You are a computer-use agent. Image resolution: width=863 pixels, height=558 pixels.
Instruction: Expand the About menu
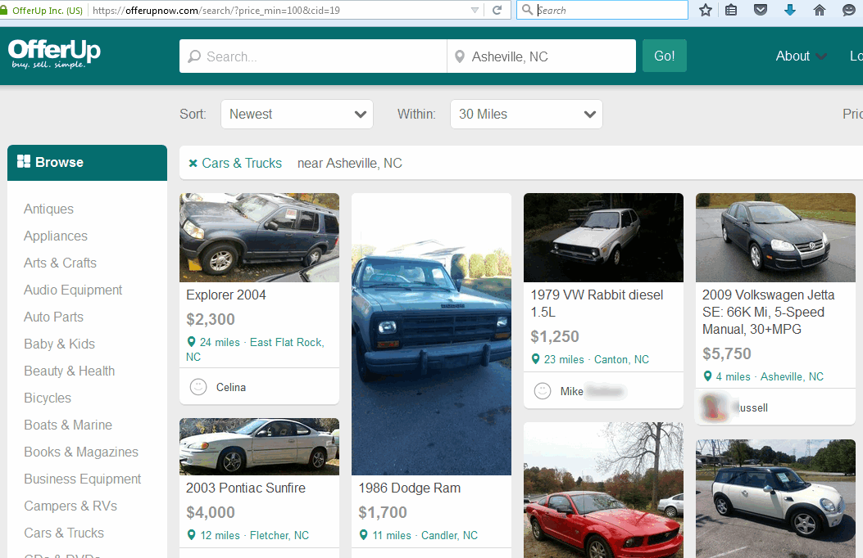pyautogui.click(x=801, y=56)
